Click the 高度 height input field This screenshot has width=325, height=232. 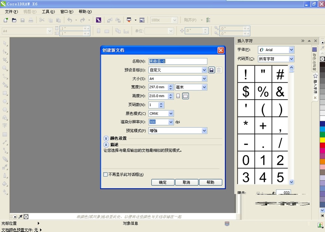158,96
